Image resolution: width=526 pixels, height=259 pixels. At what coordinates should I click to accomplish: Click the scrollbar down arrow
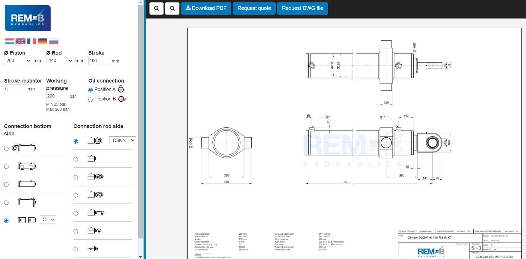[x=140, y=257]
